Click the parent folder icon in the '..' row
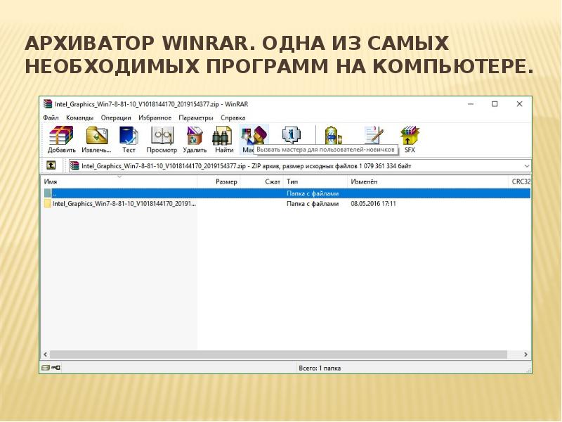This screenshot has width=562, height=422. [x=47, y=193]
